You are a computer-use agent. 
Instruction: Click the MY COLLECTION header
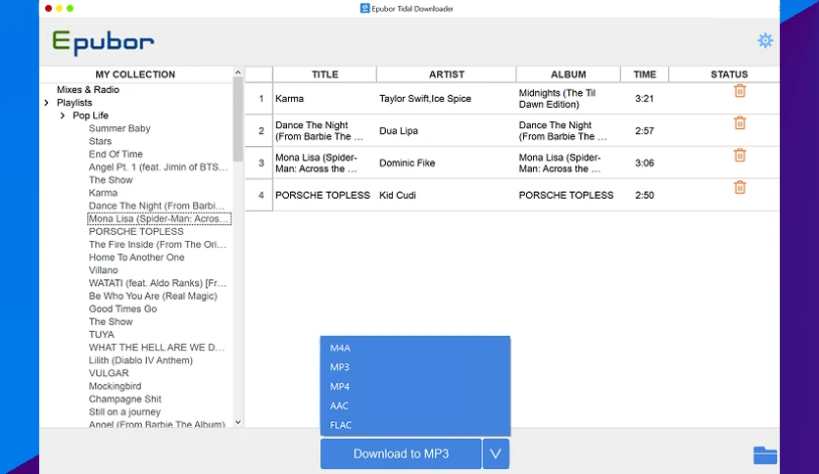point(135,74)
